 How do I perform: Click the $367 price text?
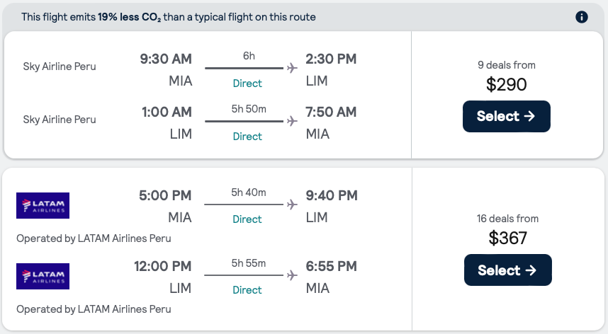[507, 238]
